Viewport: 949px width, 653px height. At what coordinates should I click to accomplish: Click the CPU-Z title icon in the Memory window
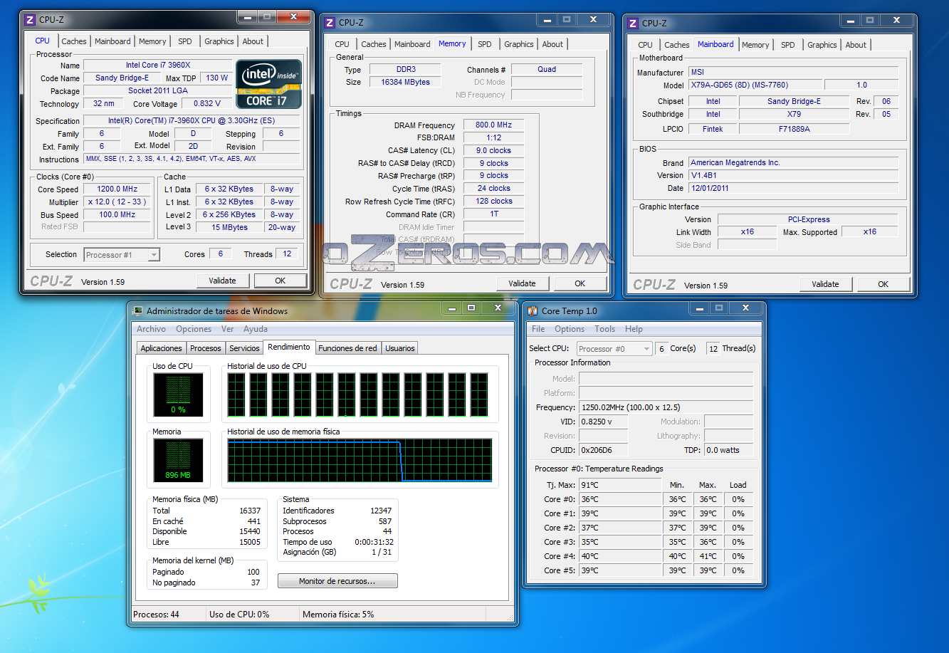[330, 23]
